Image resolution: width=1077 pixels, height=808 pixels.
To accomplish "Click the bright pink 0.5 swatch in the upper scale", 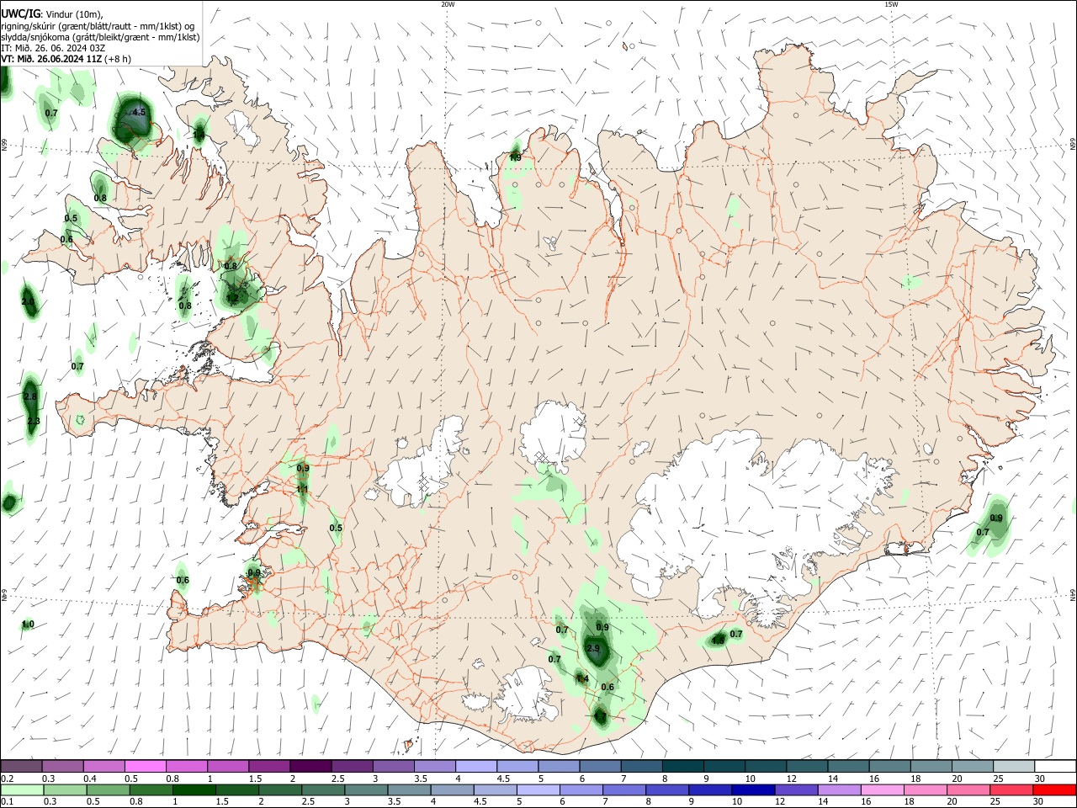I will point(145,766).
